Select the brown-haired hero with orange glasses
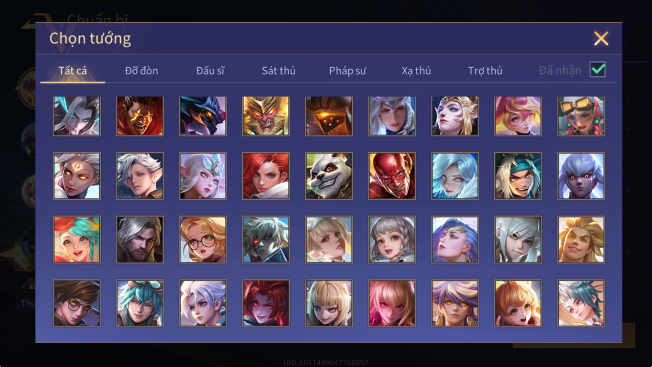This screenshot has width=652, height=367. pos(77,303)
